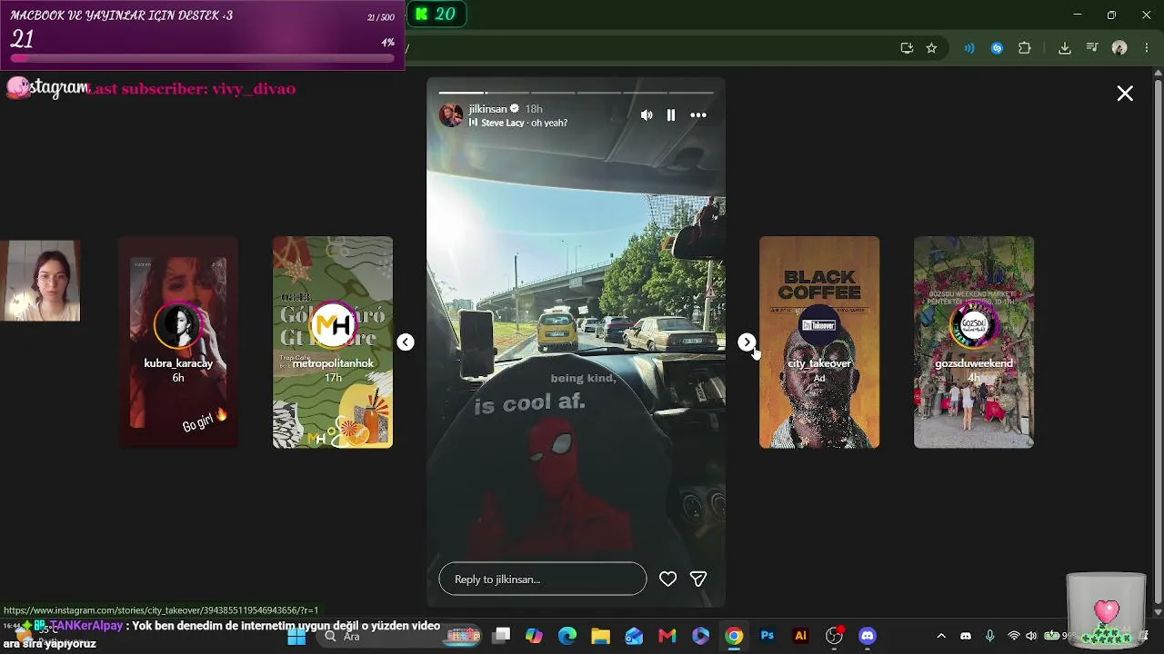Click the page's vertical scrollbar
Screen dimensions: 1164x654
[x=1158, y=343]
